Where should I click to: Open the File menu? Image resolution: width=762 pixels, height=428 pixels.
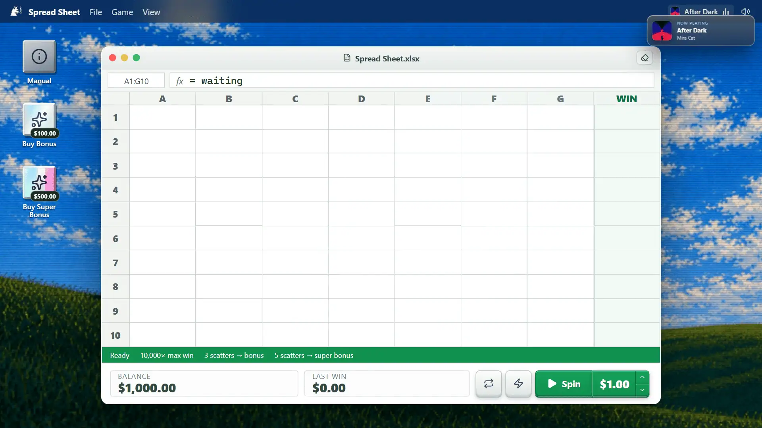pyautogui.click(x=96, y=12)
